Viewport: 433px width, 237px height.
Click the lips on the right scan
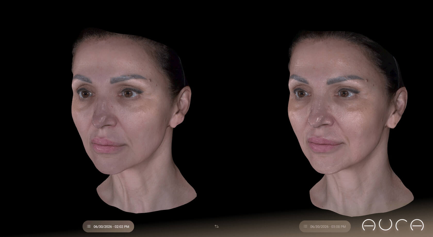[x=322, y=145]
